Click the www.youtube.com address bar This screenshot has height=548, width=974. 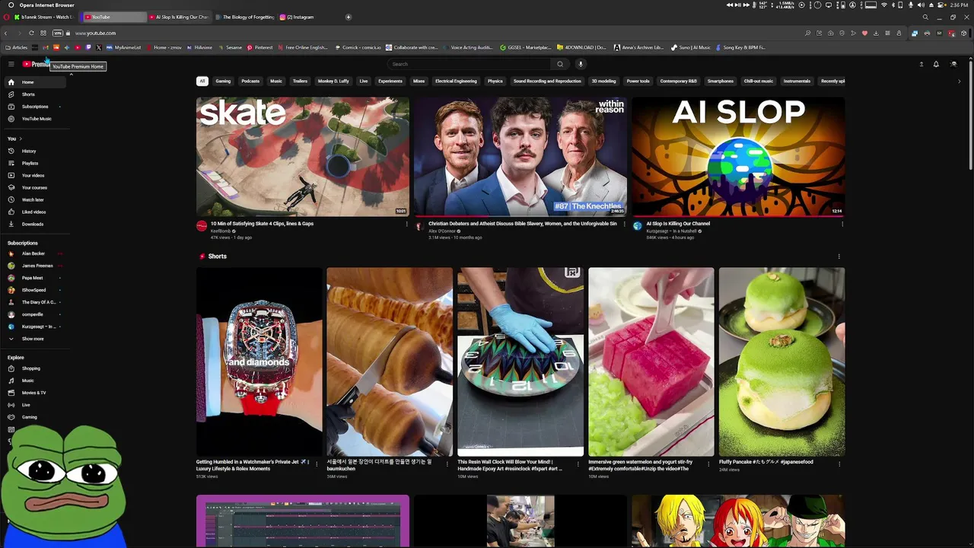pos(95,33)
